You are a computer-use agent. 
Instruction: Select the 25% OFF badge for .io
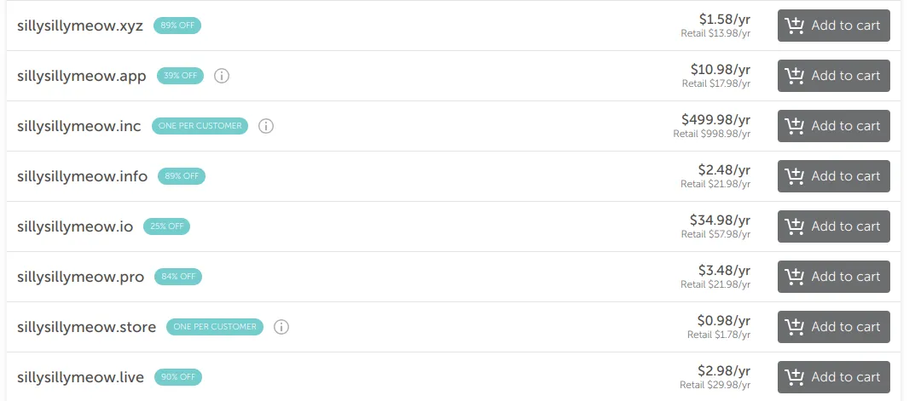pyautogui.click(x=167, y=226)
